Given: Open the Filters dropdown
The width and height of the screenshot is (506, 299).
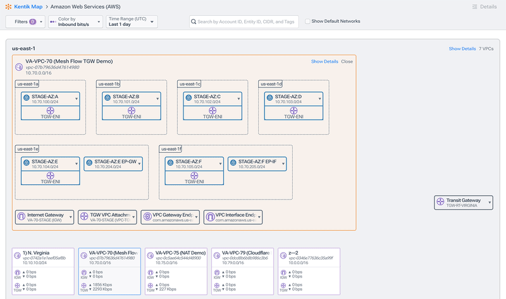Looking at the screenshot, I should pos(25,22).
